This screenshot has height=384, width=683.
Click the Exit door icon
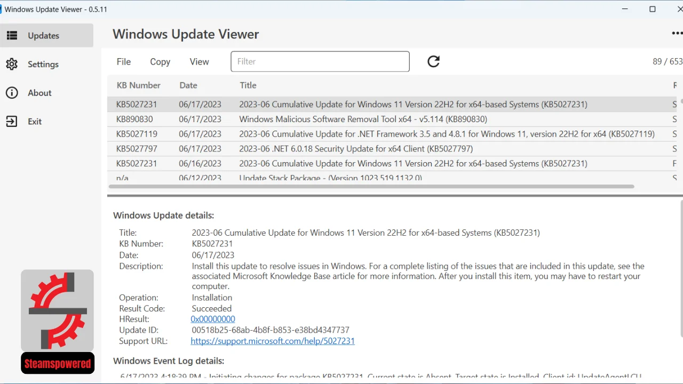[12, 122]
